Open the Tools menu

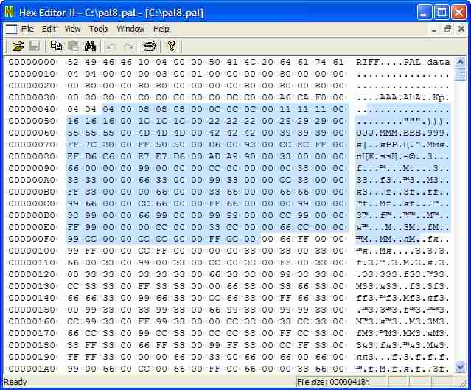click(x=98, y=29)
